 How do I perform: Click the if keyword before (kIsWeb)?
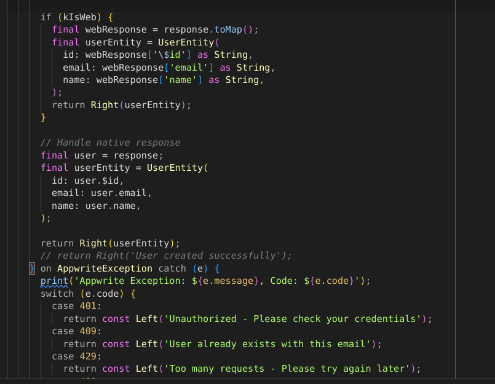pyautogui.click(x=46, y=17)
